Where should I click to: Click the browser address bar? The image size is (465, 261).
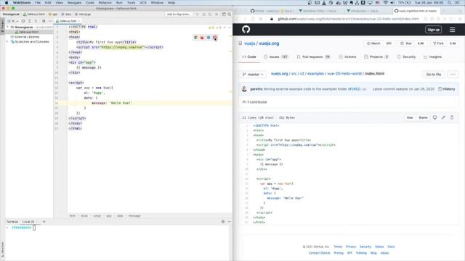pyautogui.click(x=348, y=19)
